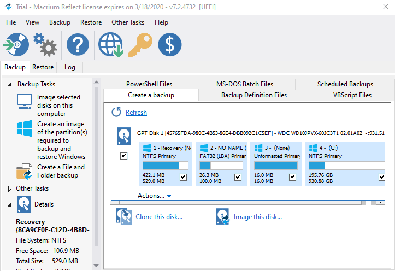Screen dimensions: 395x271
Task: Click the blue question mark help icon
Action: (78, 45)
